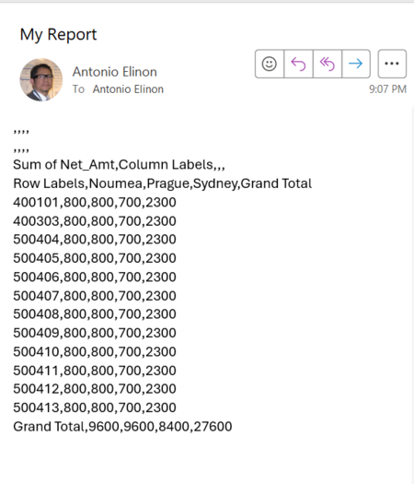
Task: Click the Grand Total 27600 line
Action: point(122,426)
